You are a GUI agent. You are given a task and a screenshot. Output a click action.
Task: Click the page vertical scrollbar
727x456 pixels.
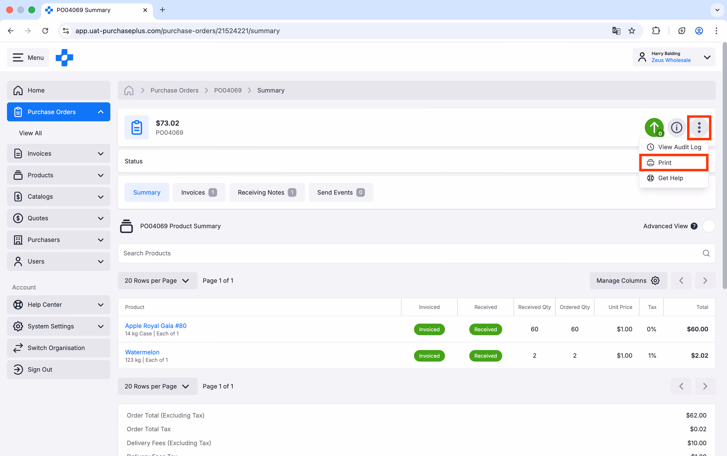(724, 166)
